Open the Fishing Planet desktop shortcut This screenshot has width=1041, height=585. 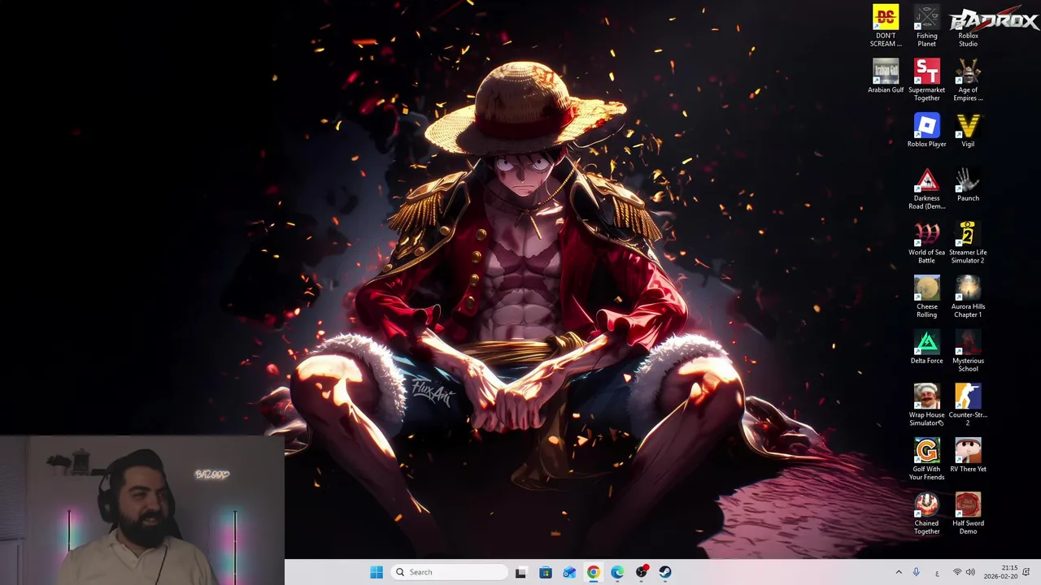pyautogui.click(x=926, y=26)
